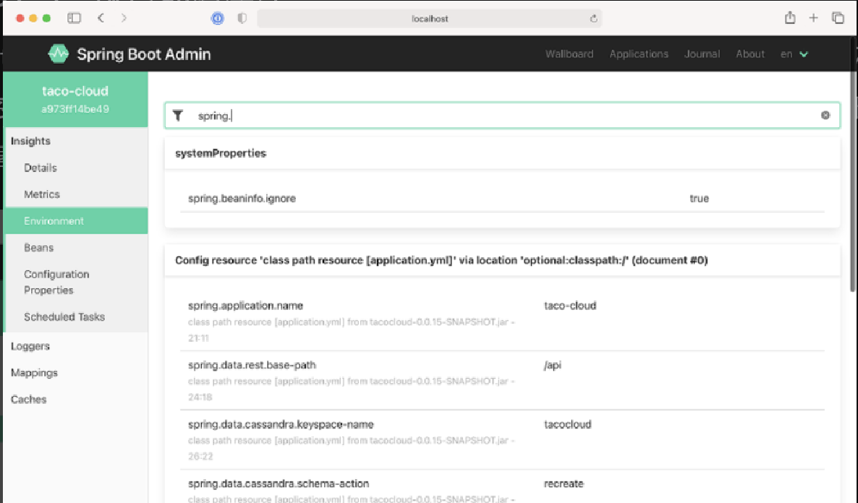Open the About page

tap(749, 54)
